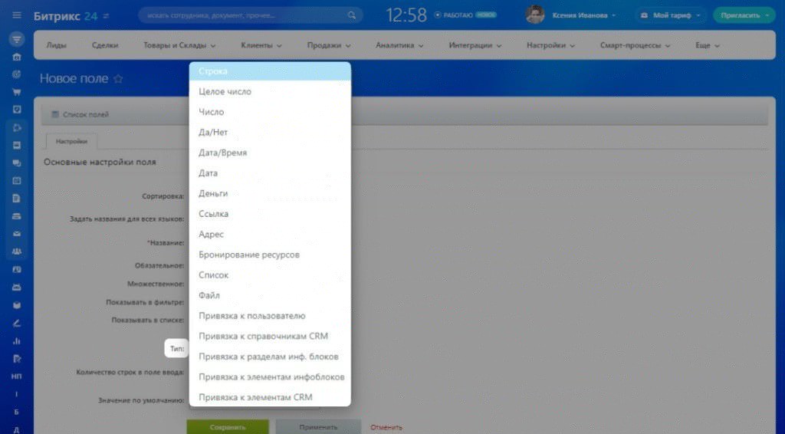Select the Строка field type
This screenshot has width=785, height=434.
coord(270,71)
